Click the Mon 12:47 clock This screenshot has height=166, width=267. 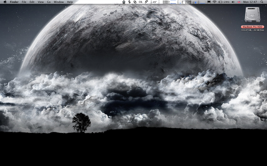point(250,2)
